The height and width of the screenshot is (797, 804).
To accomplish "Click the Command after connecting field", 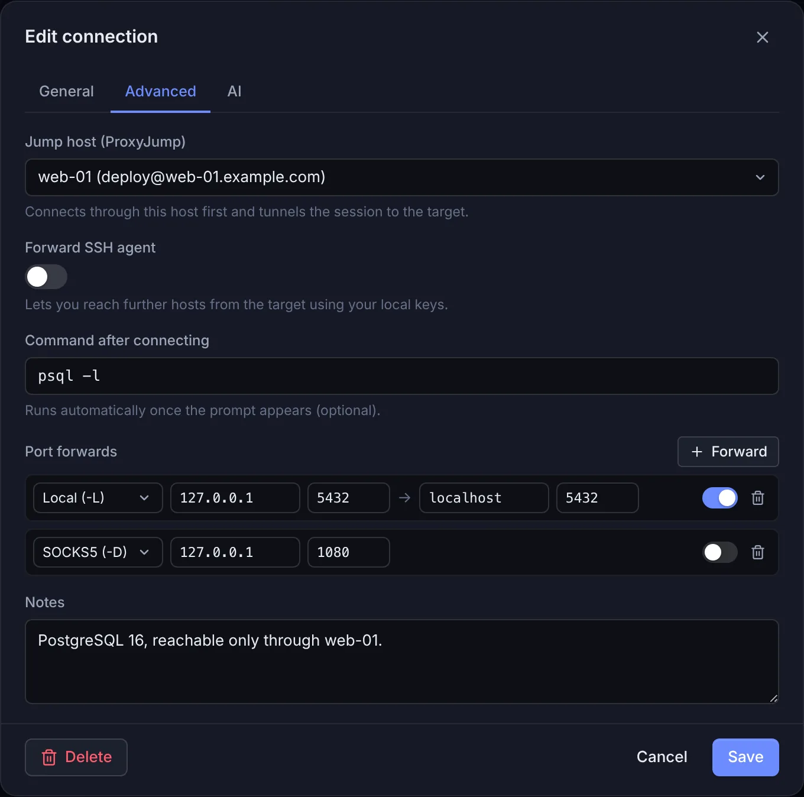I will (402, 376).
